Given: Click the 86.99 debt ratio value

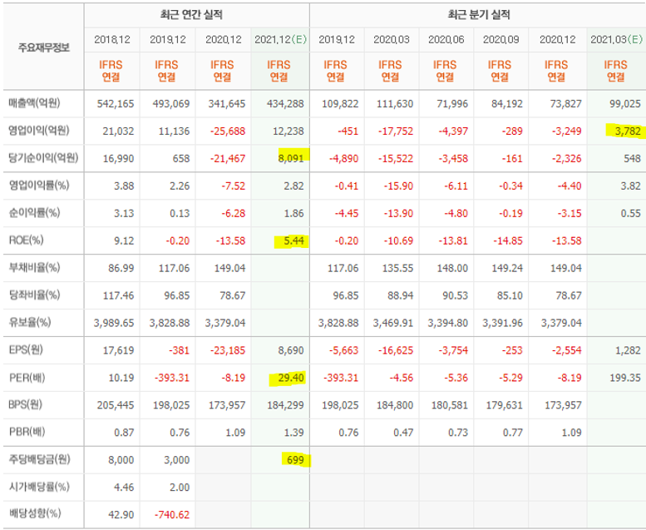Looking at the screenshot, I should point(121,268).
